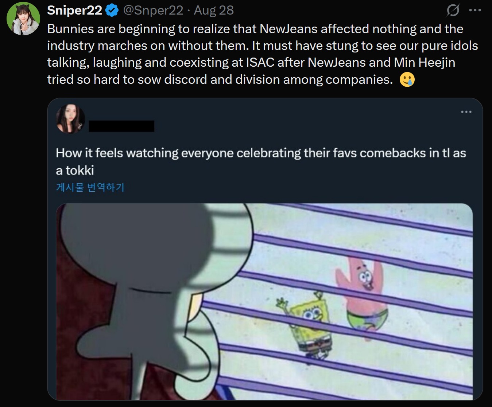
Task: Open the Squidward meme image
Action: (264, 302)
